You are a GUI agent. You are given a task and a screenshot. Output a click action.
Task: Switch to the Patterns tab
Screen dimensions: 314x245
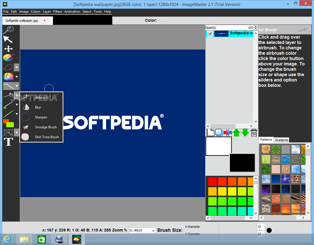(x=266, y=140)
